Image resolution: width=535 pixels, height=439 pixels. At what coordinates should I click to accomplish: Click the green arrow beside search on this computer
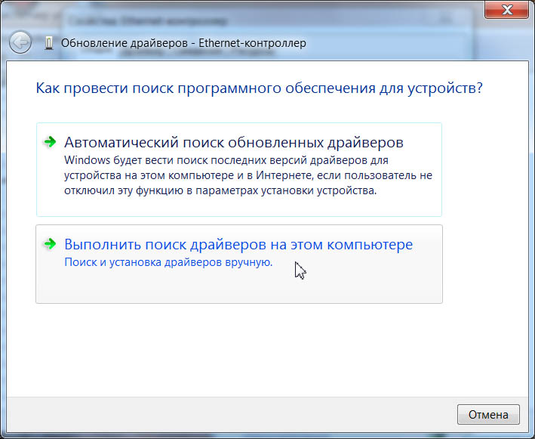[50, 244]
